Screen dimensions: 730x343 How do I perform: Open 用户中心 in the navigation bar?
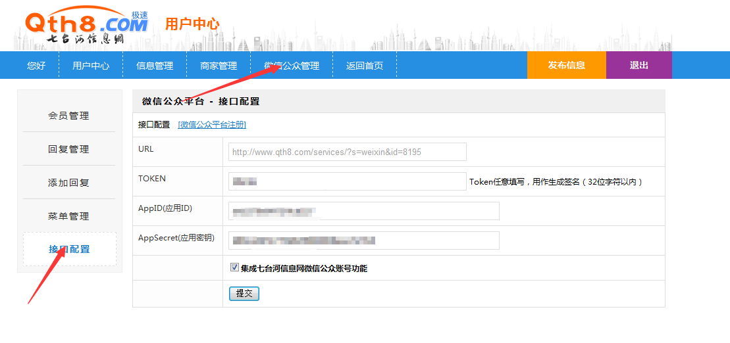click(x=91, y=66)
